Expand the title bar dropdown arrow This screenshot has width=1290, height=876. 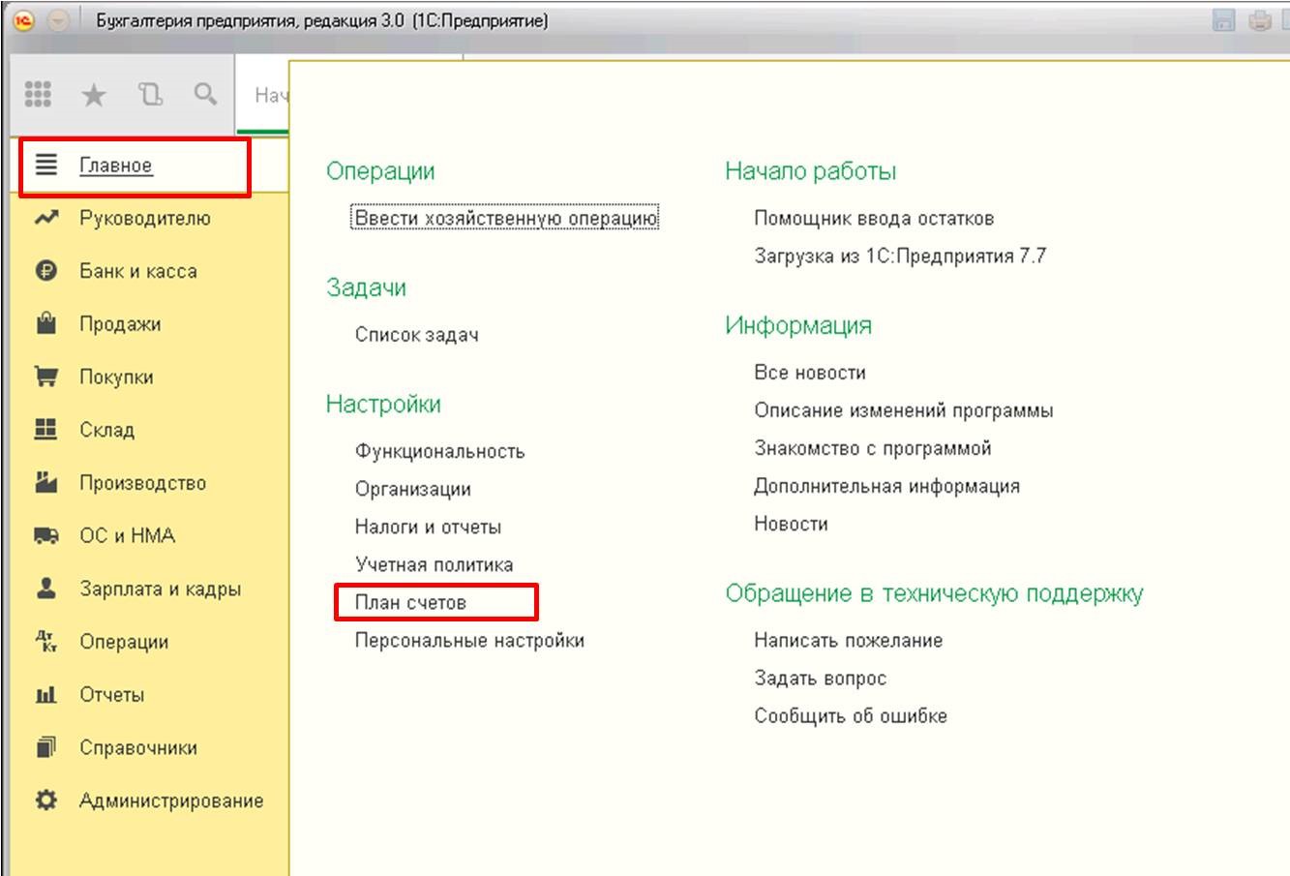(58, 20)
